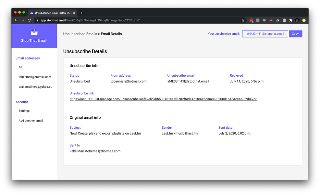Click the Stop That Email envelope logo
The image size is (320, 195).
click(34, 32)
